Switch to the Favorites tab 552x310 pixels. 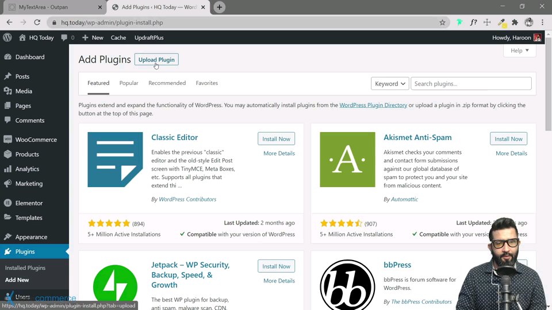206,83
